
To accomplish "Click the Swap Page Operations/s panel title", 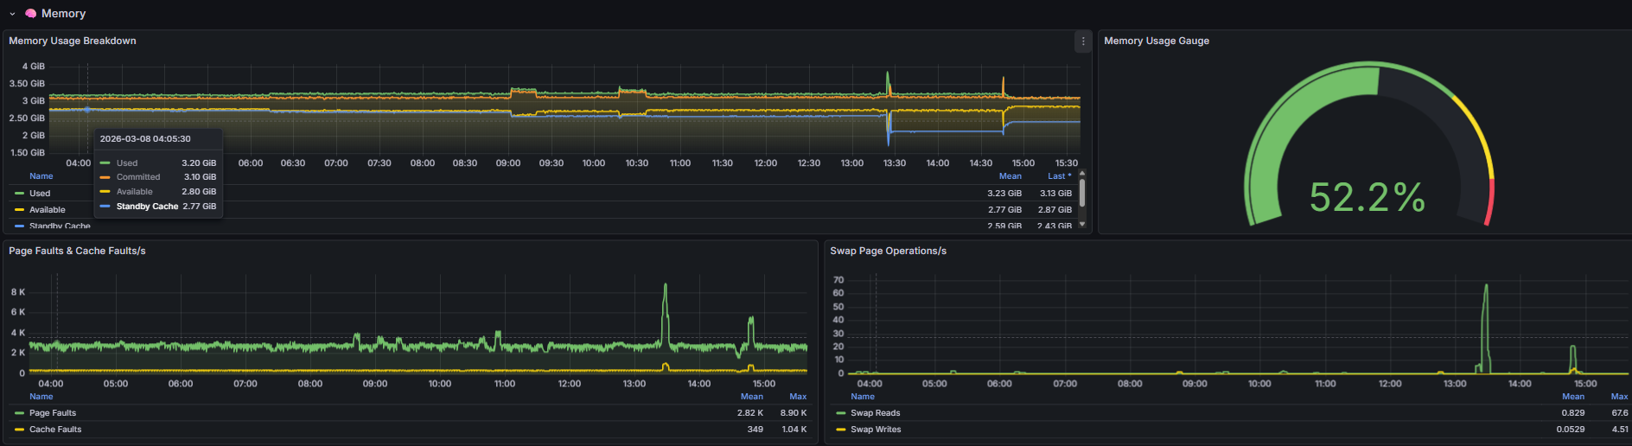I will (x=888, y=251).
